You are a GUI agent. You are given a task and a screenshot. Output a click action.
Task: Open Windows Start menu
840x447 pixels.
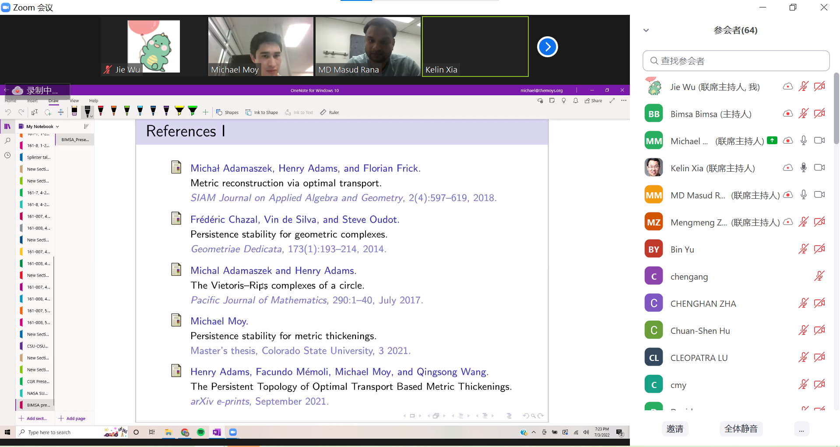[7, 432]
